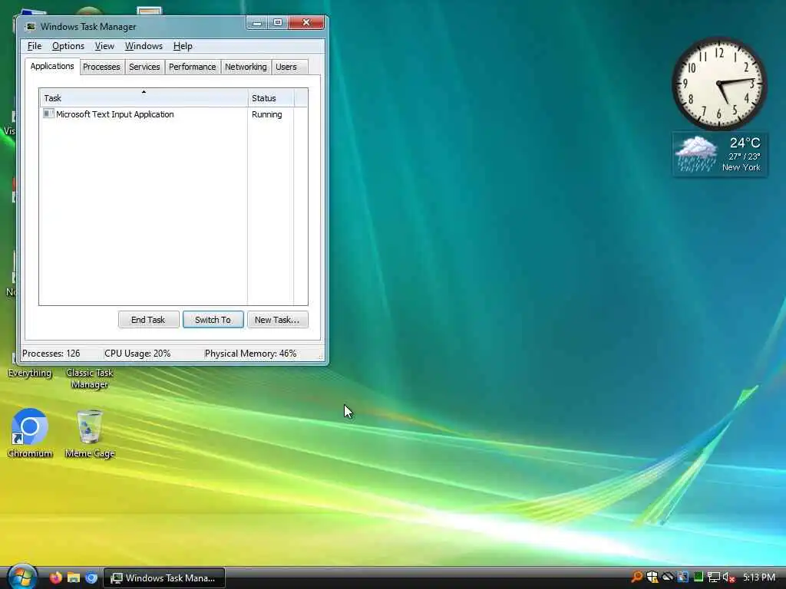
Task: Click the Switch To button
Action: pyautogui.click(x=213, y=320)
